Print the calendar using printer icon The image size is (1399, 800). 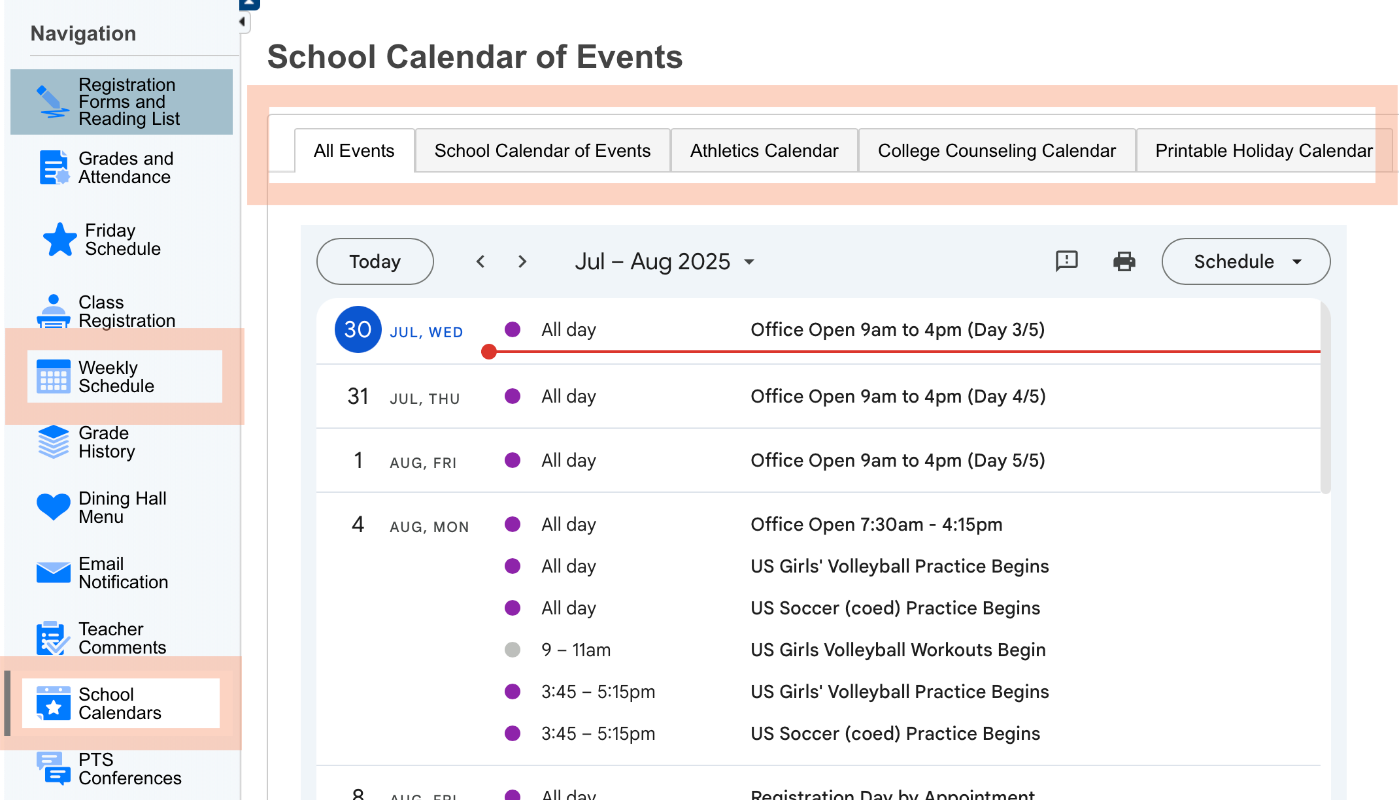(1124, 261)
